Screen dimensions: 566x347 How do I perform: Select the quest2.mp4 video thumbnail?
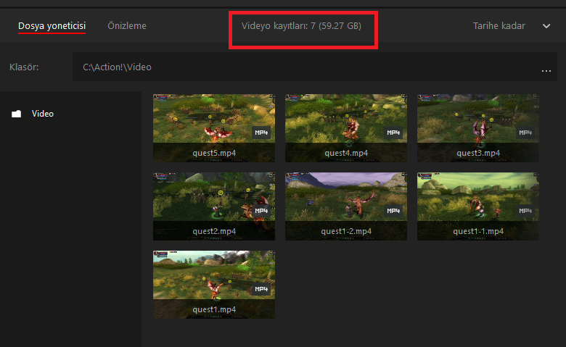(214, 206)
